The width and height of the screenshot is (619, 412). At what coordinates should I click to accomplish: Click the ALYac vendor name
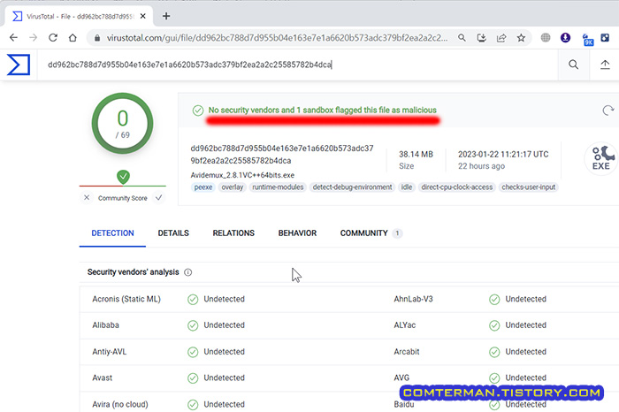(405, 325)
